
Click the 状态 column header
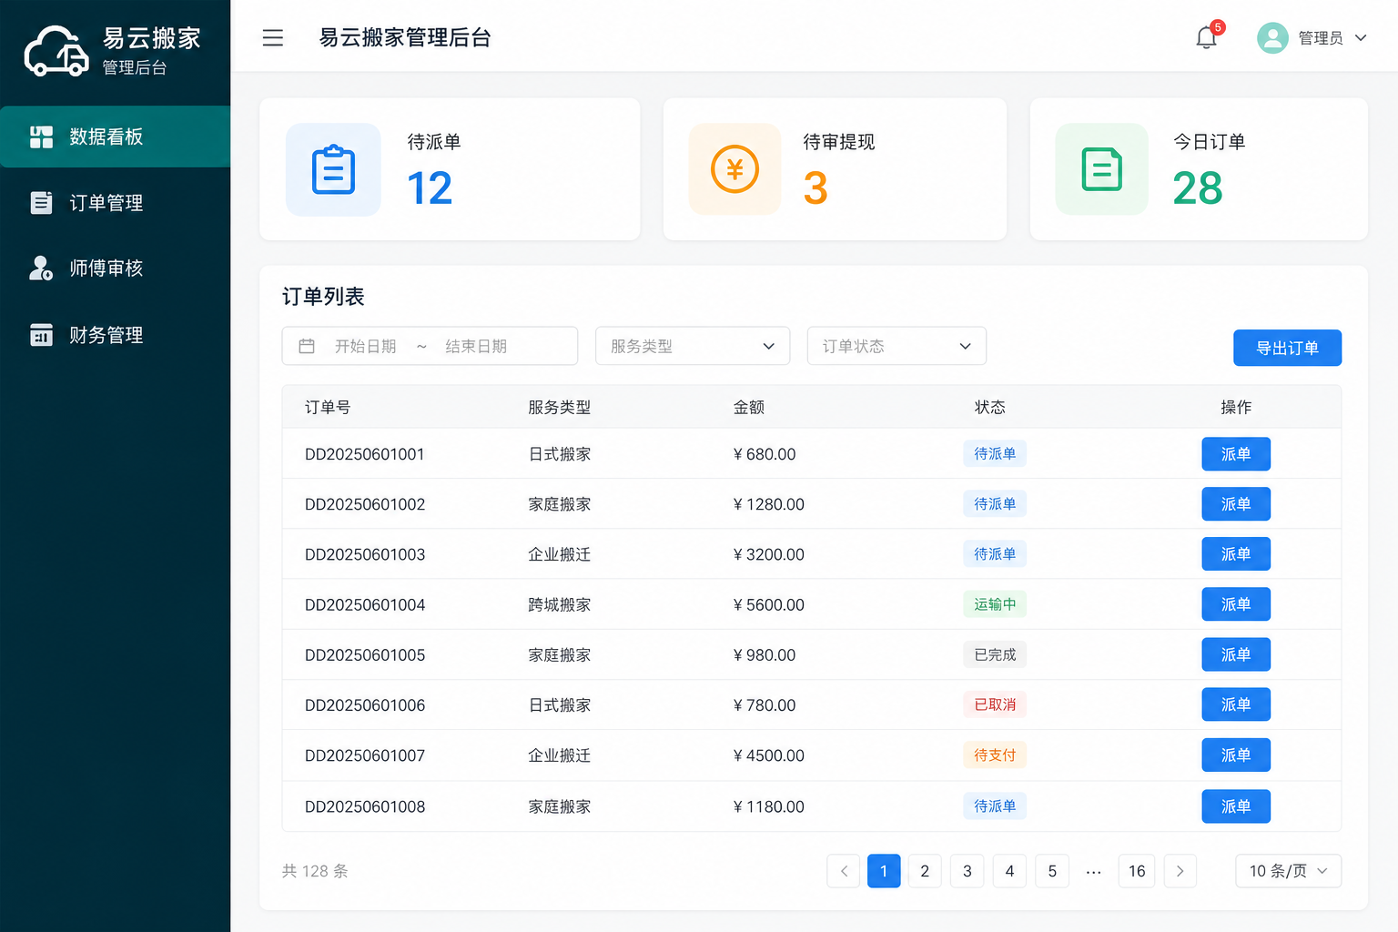[990, 407]
